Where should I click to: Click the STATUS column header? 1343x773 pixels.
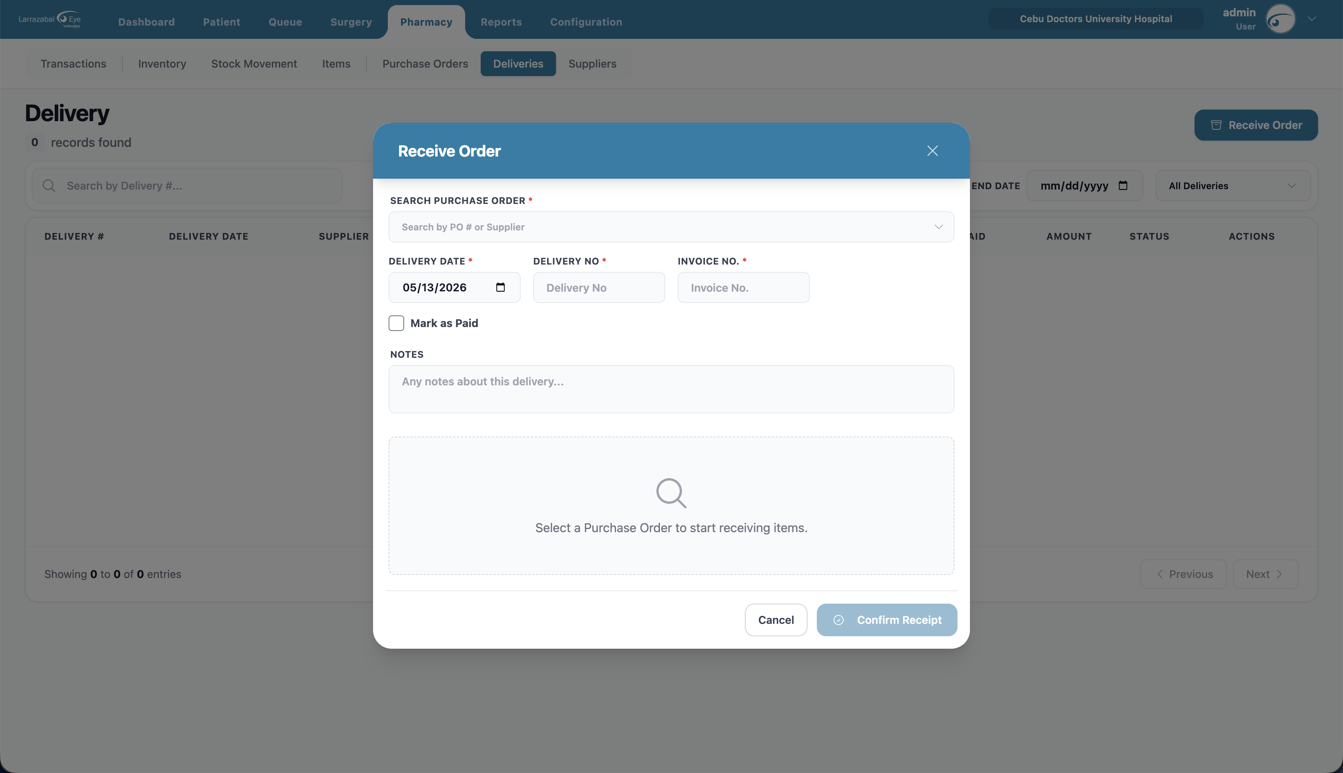click(1149, 236)
